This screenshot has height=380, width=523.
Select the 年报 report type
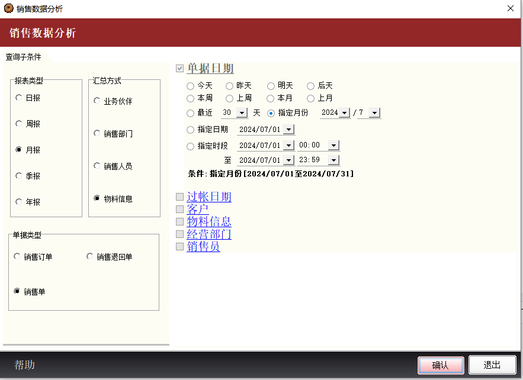point(19,202)
